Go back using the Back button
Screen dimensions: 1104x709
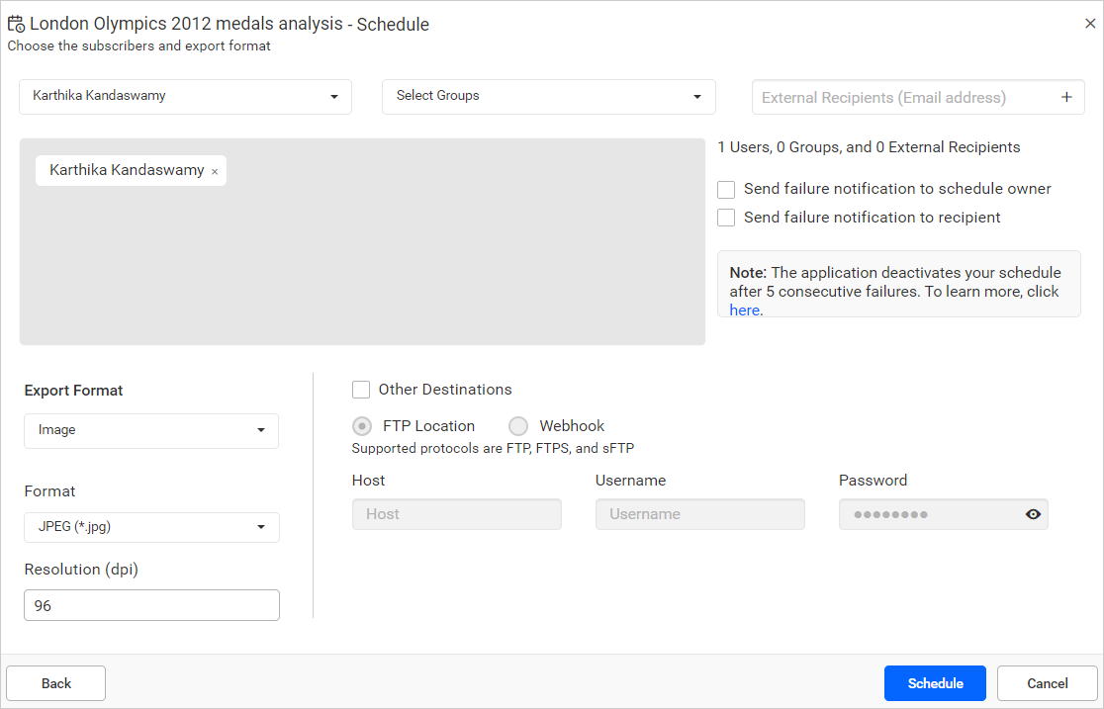pyautogui.click(x=56, y=683)
